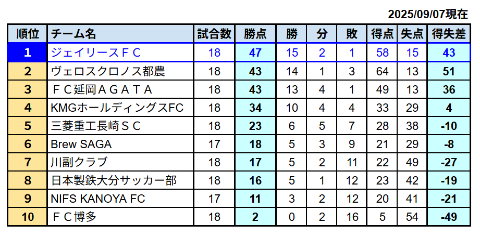Select the 試合数 column header
This screenshot has height=237, width=480.
(214, 34)
